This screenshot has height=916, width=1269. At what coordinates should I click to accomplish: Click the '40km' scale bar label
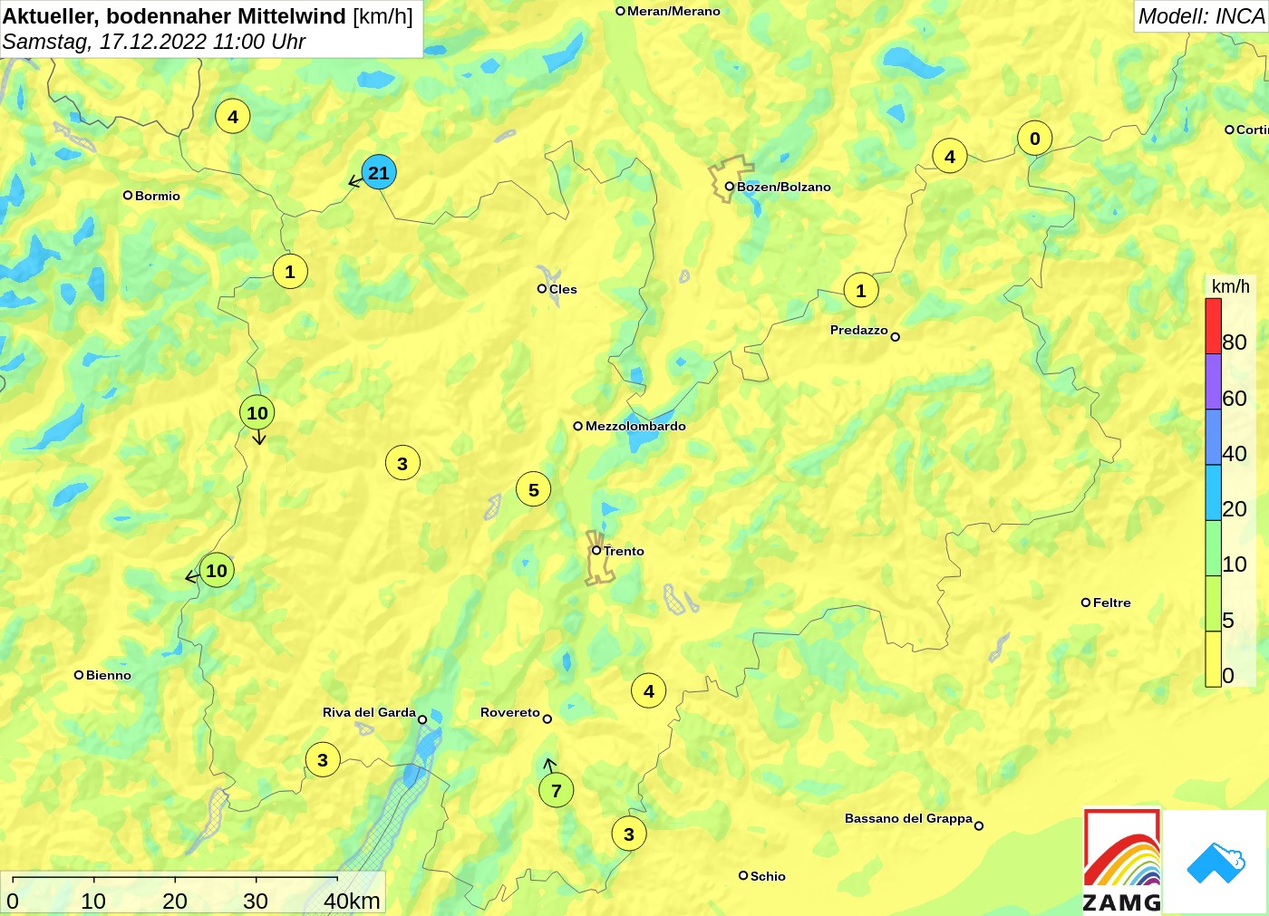click(x=352, y=901)
